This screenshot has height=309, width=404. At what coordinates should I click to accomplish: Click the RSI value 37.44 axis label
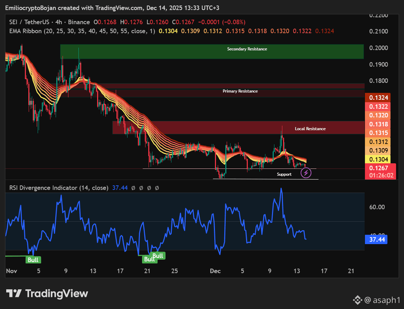tap(376, 240)
